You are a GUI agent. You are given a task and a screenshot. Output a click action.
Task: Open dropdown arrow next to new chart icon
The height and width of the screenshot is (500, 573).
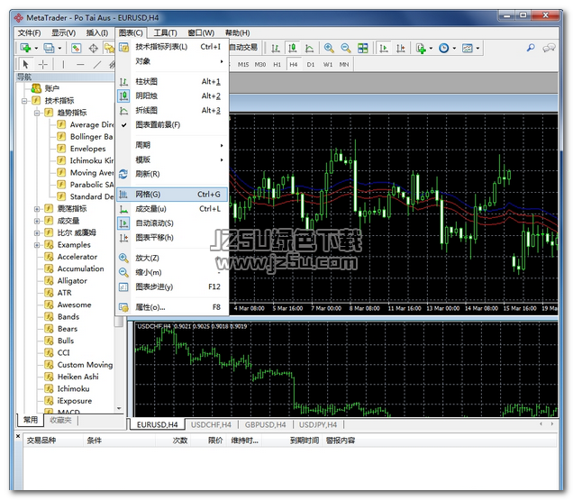[36, 48]
